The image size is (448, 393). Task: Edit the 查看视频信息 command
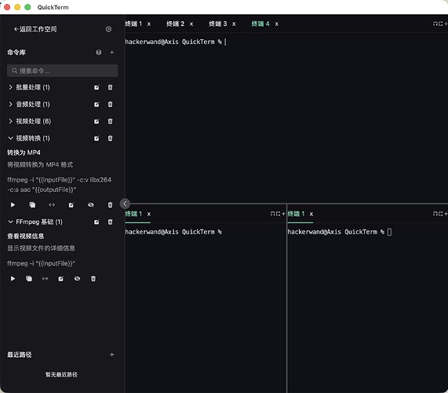61,278
